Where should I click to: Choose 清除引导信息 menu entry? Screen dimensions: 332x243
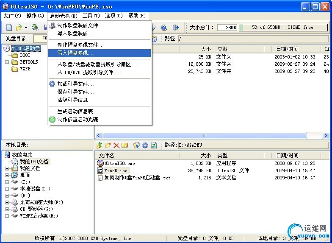[x=100, y=100]
